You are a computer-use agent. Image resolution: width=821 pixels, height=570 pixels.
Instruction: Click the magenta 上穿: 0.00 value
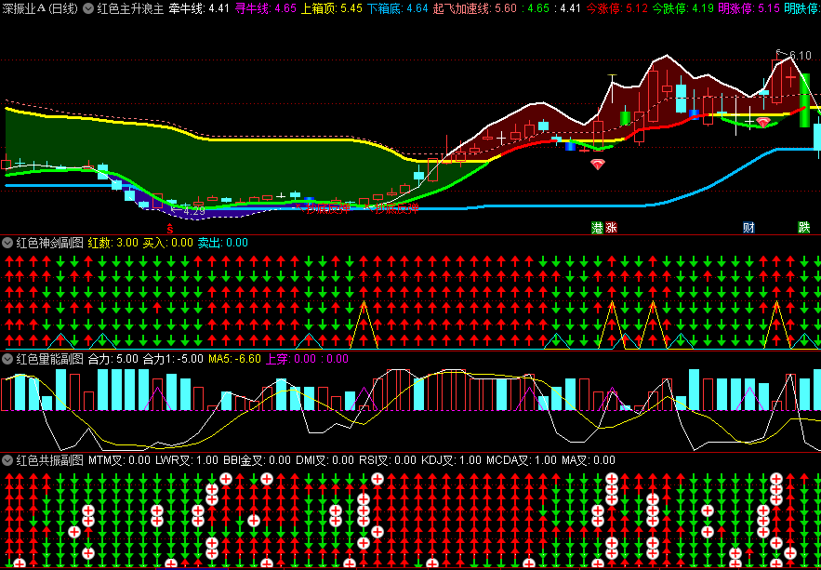289,359
